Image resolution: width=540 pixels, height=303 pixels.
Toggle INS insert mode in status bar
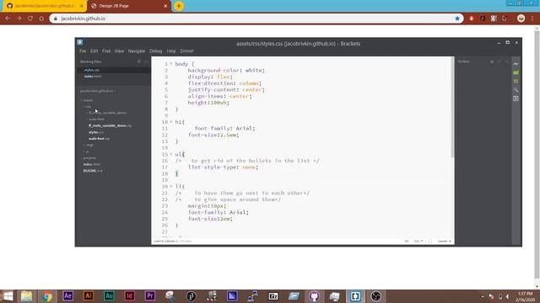point(407,242)
